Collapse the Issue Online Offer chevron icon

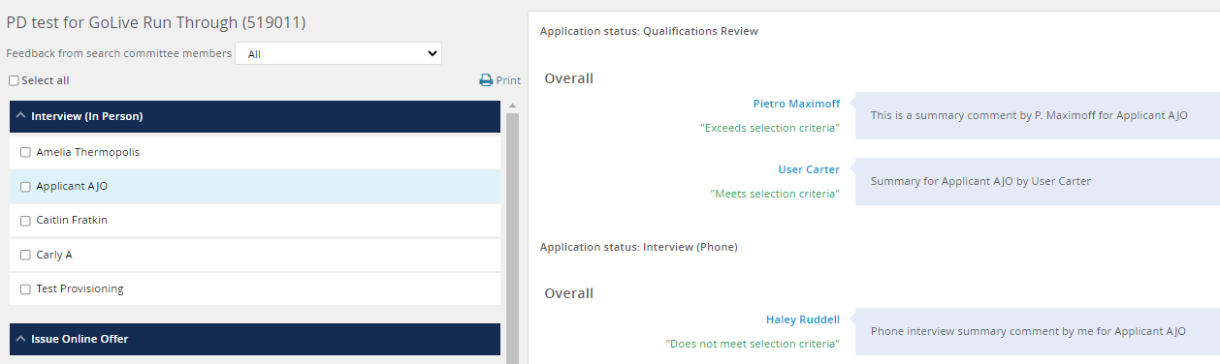coord(21,339)
